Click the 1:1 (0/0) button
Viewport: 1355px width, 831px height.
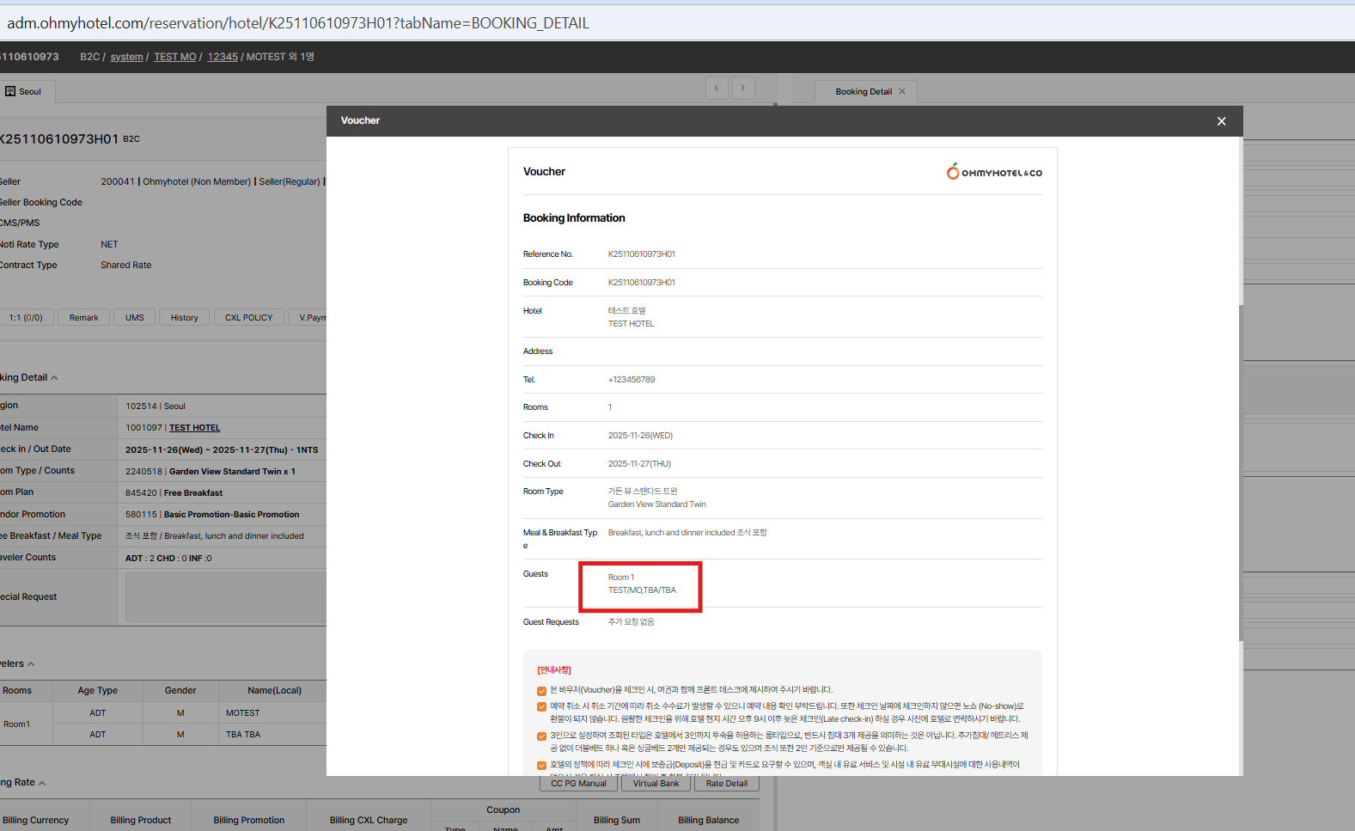(26, 318)
